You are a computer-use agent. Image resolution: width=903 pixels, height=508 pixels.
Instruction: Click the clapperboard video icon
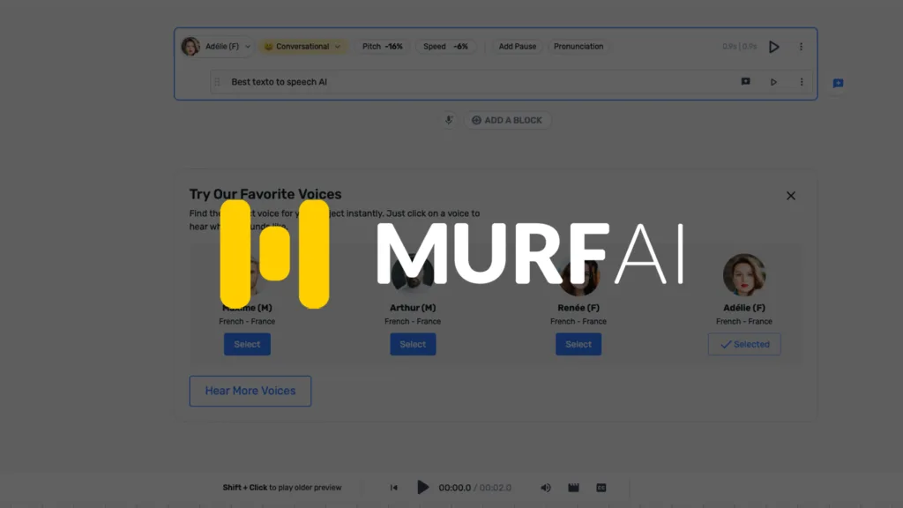coord(573,488)
